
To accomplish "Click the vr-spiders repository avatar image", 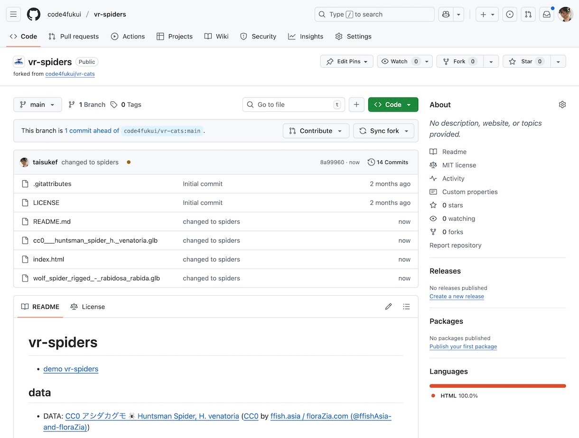I will coord(19,62).
